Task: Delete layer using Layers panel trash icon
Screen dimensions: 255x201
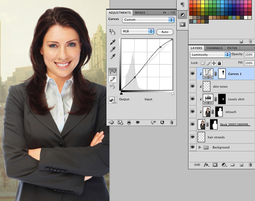Action: click(x=249, y=164)
